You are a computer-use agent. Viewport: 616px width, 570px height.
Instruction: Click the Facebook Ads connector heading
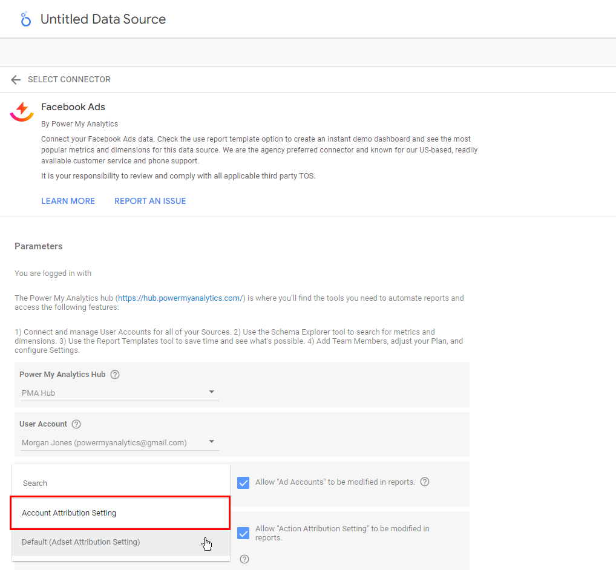coord(73,107)
